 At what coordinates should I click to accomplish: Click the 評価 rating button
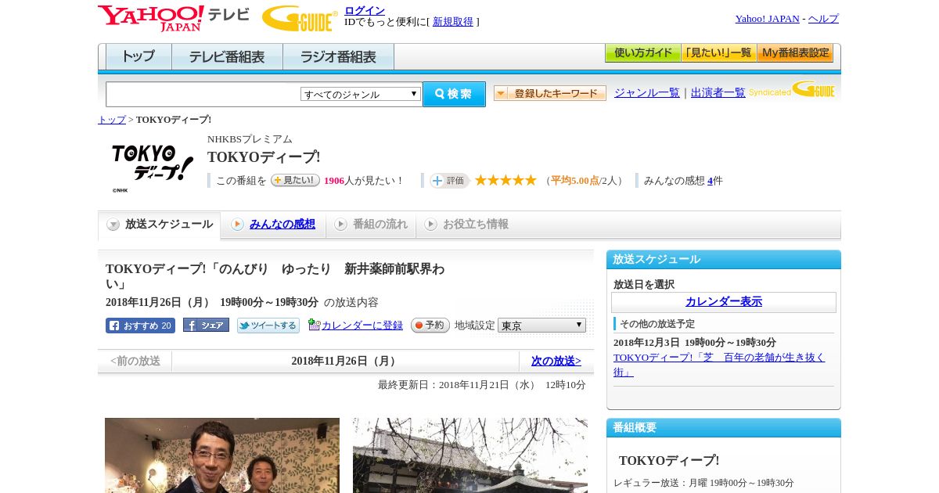(x=449, y=181)
